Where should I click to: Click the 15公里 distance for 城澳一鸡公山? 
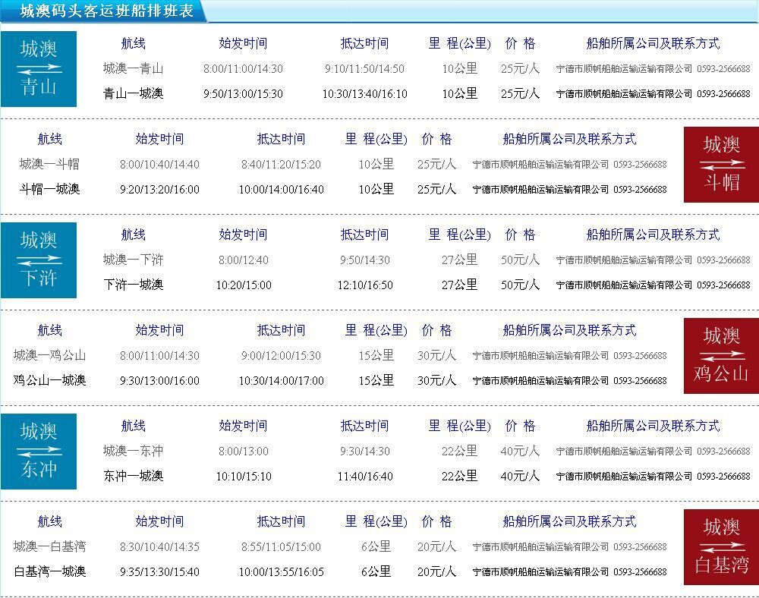click(x=376, y=355)
